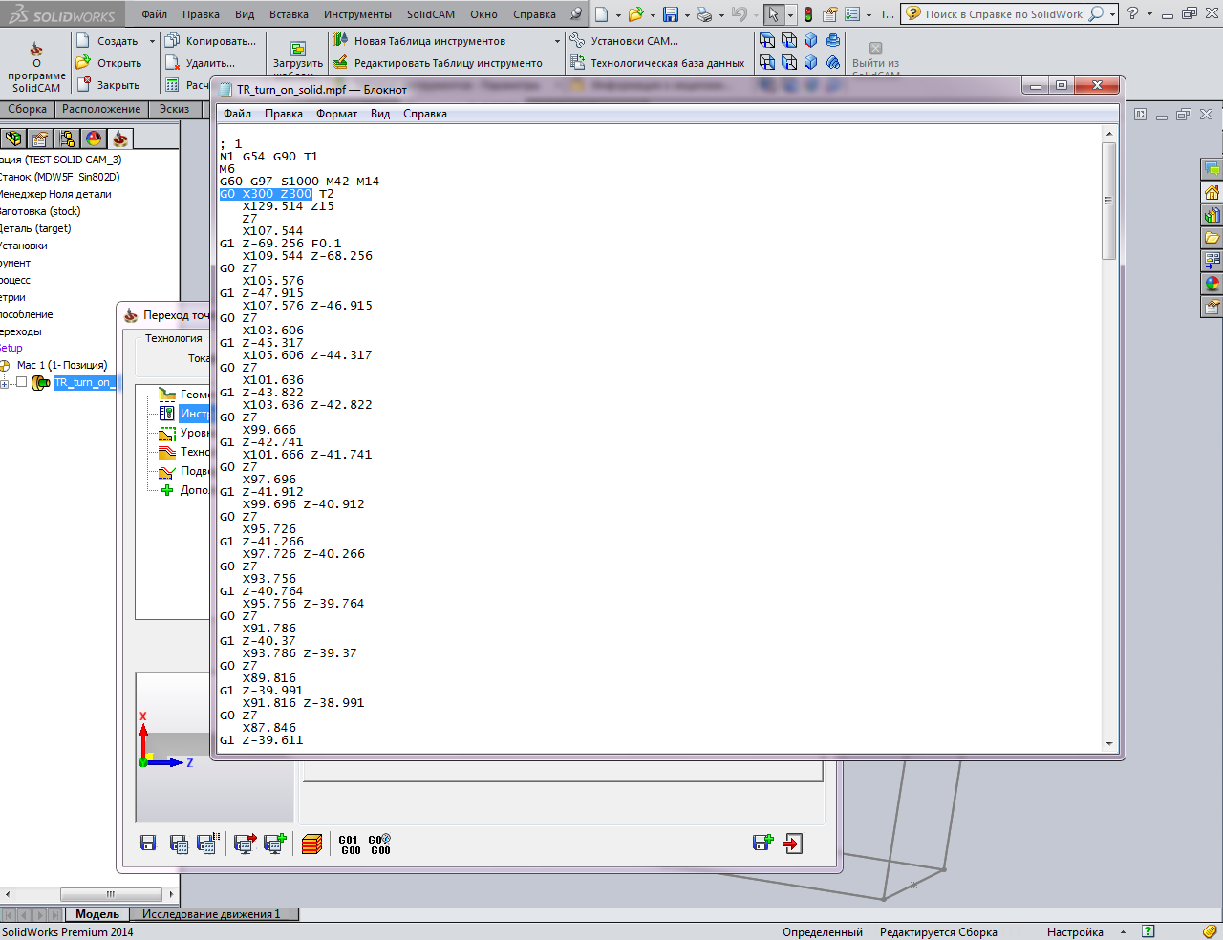Open SolidCAM menu in menu bar

coord(430,14)
